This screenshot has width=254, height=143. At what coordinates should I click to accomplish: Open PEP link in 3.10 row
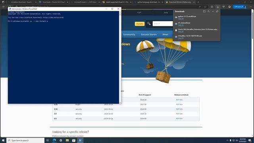[179, 109]
